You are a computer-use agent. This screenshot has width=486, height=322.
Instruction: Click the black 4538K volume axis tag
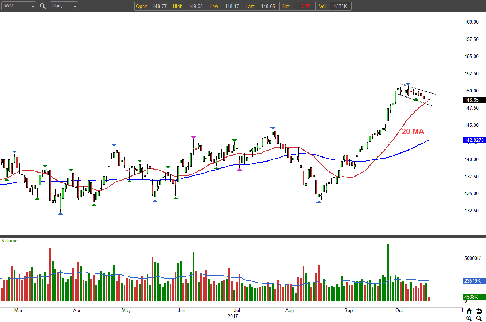[474, 297]
